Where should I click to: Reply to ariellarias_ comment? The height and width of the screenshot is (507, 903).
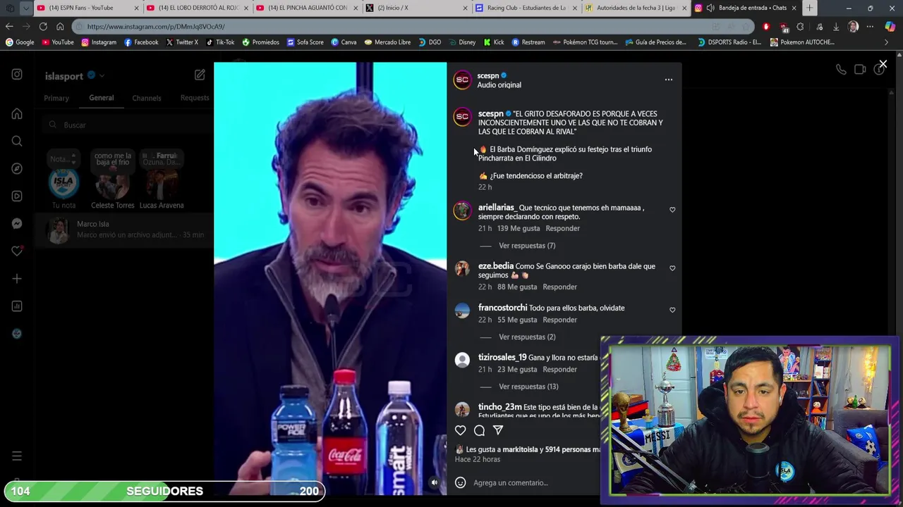[562, 228]
